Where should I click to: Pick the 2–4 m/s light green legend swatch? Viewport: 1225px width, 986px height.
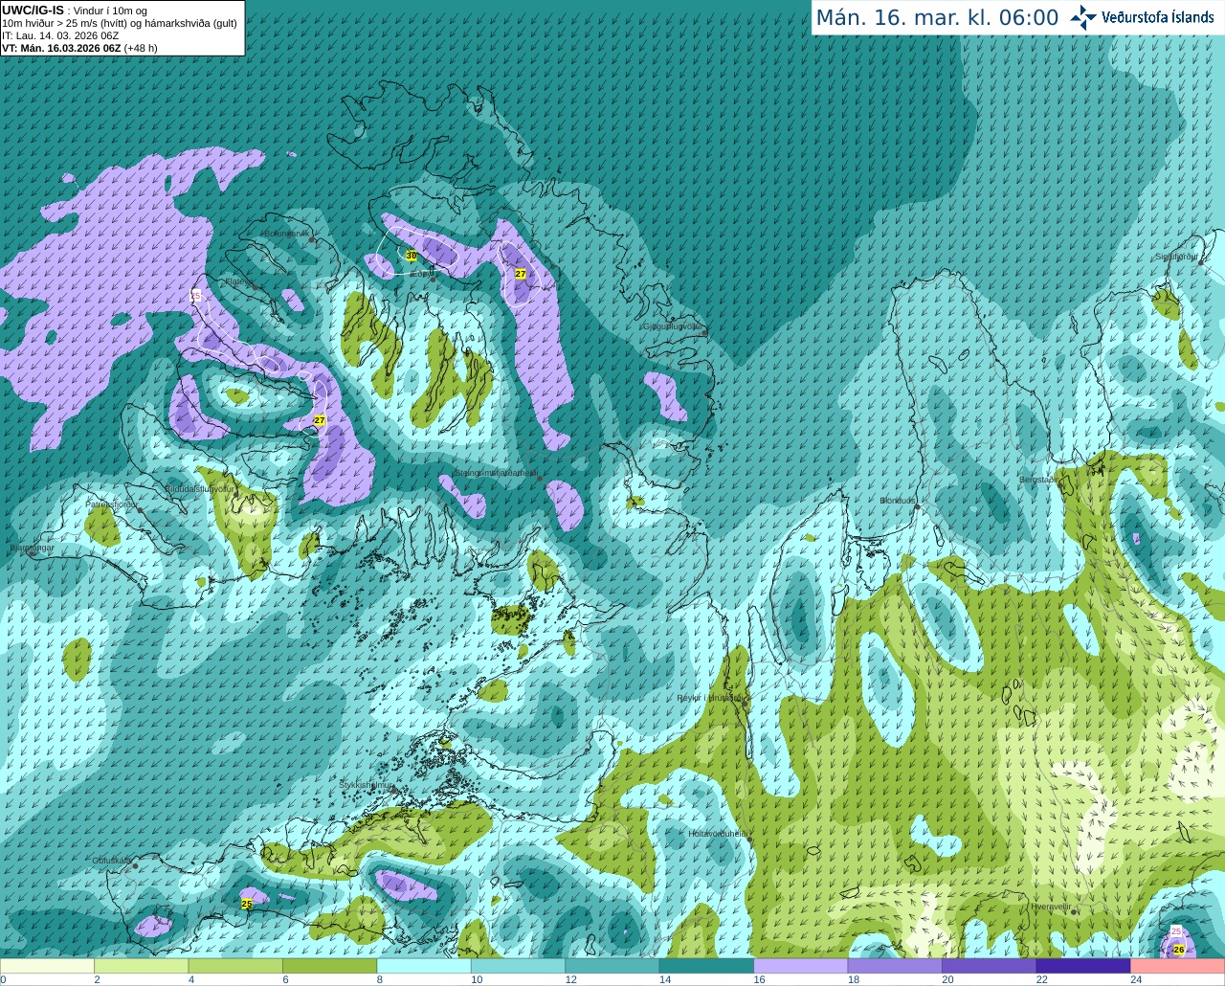[x=142, y=966]
